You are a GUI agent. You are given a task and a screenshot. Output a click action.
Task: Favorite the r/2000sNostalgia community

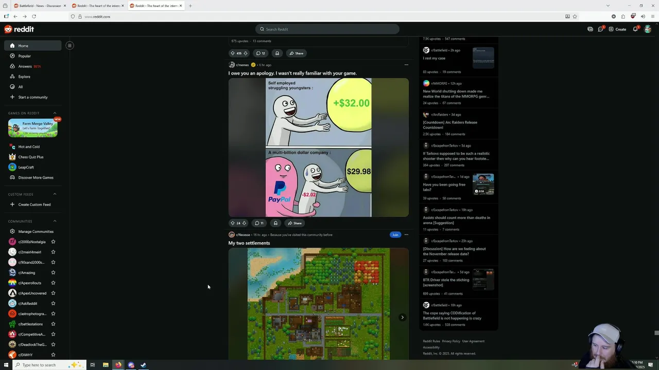[x=53, y=242]
